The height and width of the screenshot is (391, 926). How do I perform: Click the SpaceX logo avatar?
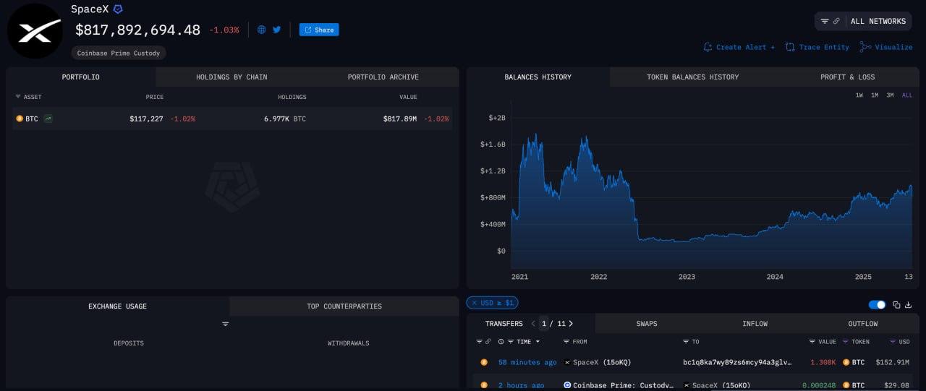click(x=35, y=31)
